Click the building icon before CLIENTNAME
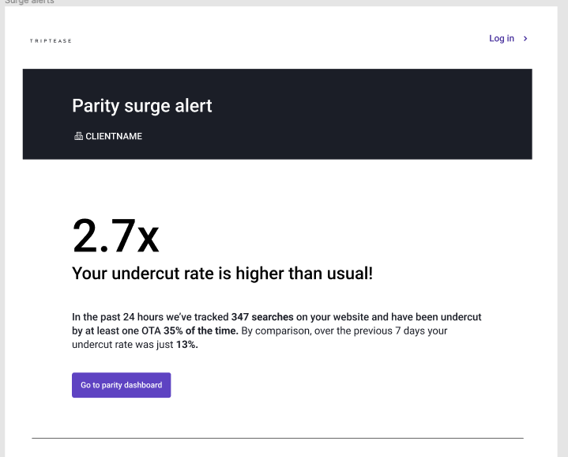 click(x=78, y=136)
